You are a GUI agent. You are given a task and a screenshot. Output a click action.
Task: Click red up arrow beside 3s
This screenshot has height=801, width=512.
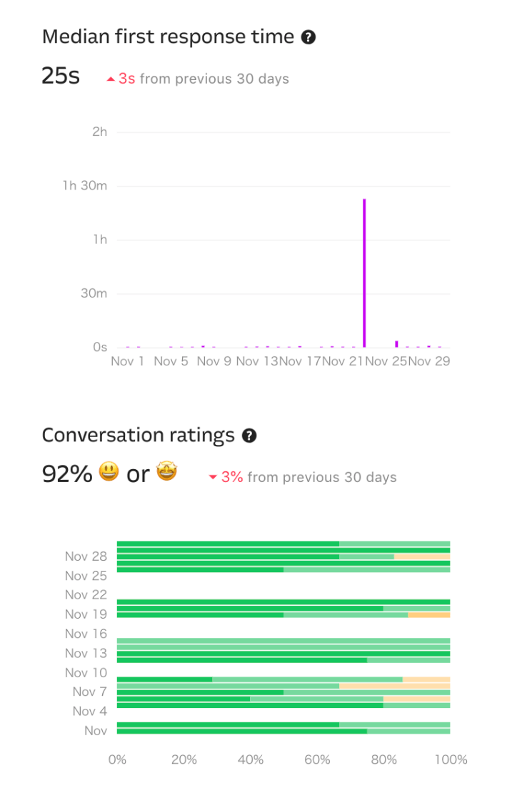click(x=111, y=79)
